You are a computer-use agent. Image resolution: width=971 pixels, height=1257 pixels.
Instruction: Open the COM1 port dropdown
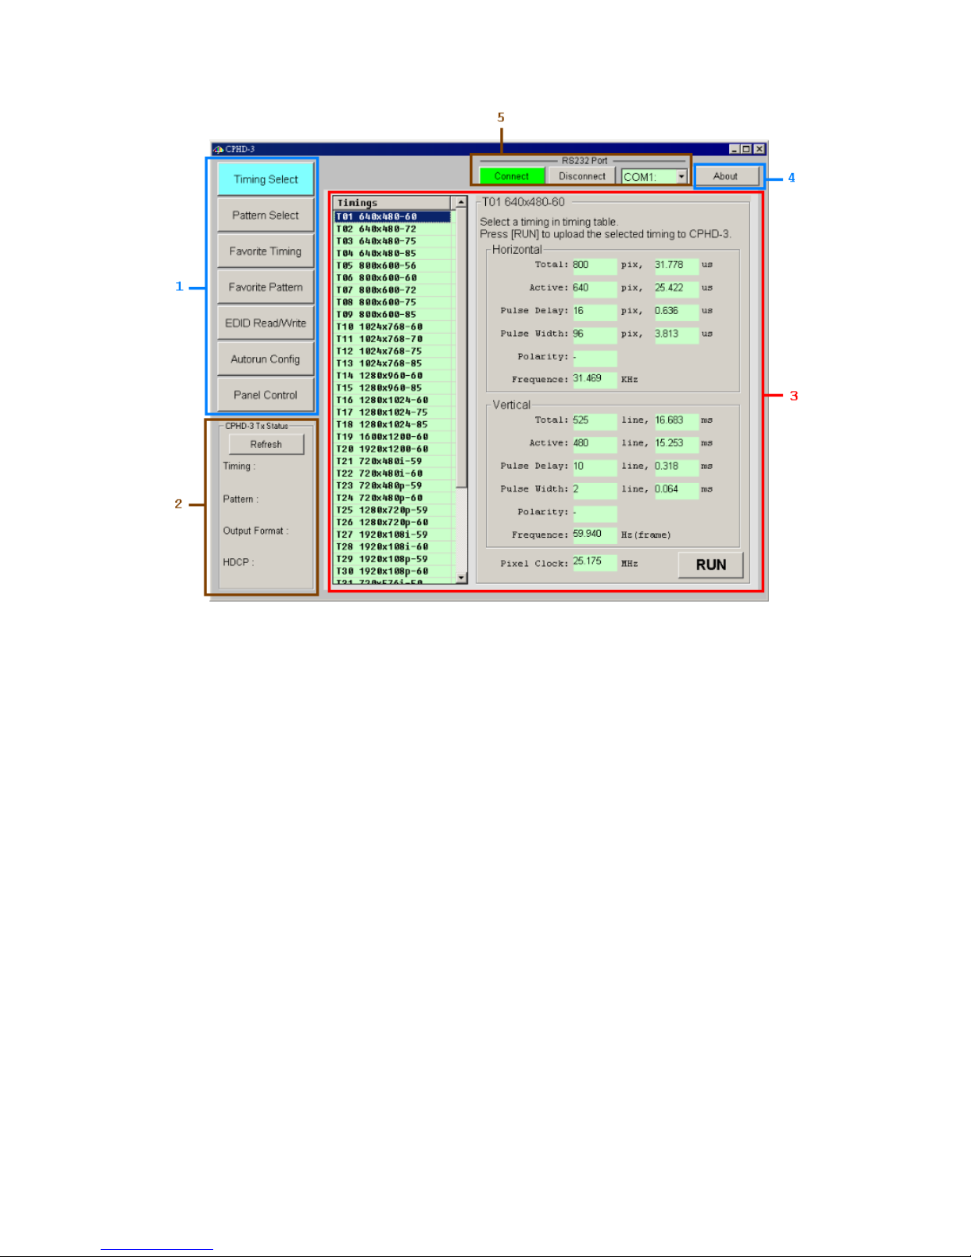[681, 177]
